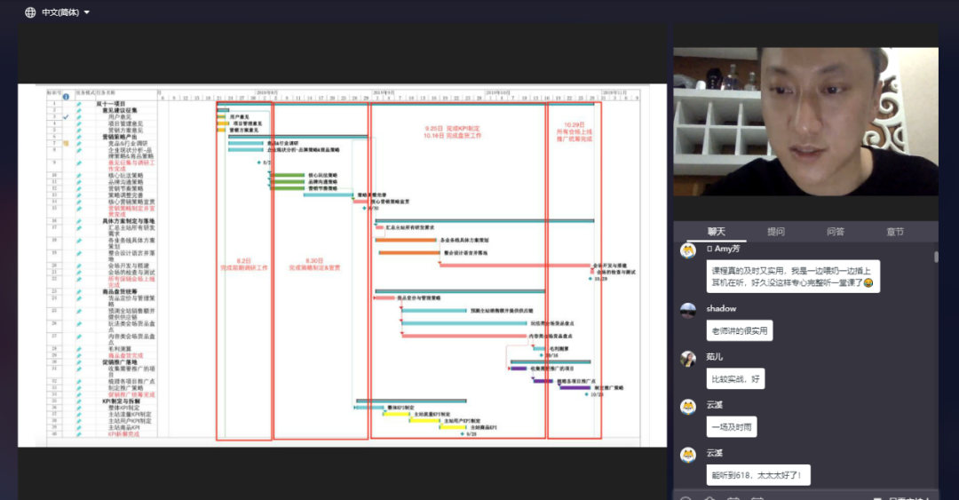The image size is (959, 500).
Task: Click the message 一场及时雨
Action: [x=732, y=426]
